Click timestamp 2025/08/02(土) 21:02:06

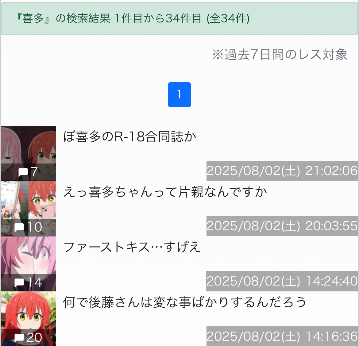pos(282,171)
